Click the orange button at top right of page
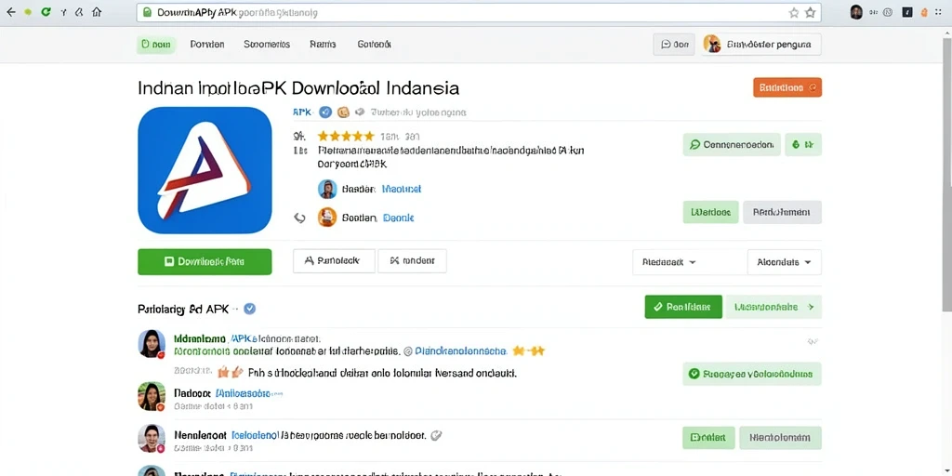Viewport: 952px width, 476px height. 787,87
